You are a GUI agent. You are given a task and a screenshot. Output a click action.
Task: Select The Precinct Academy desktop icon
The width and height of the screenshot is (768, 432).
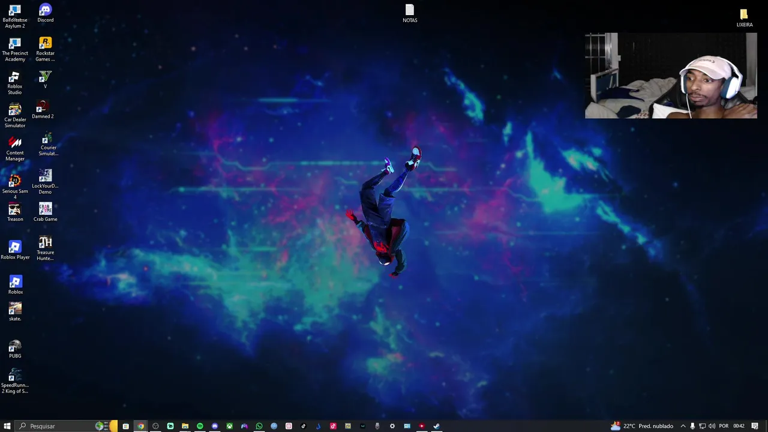click(15, 49)
